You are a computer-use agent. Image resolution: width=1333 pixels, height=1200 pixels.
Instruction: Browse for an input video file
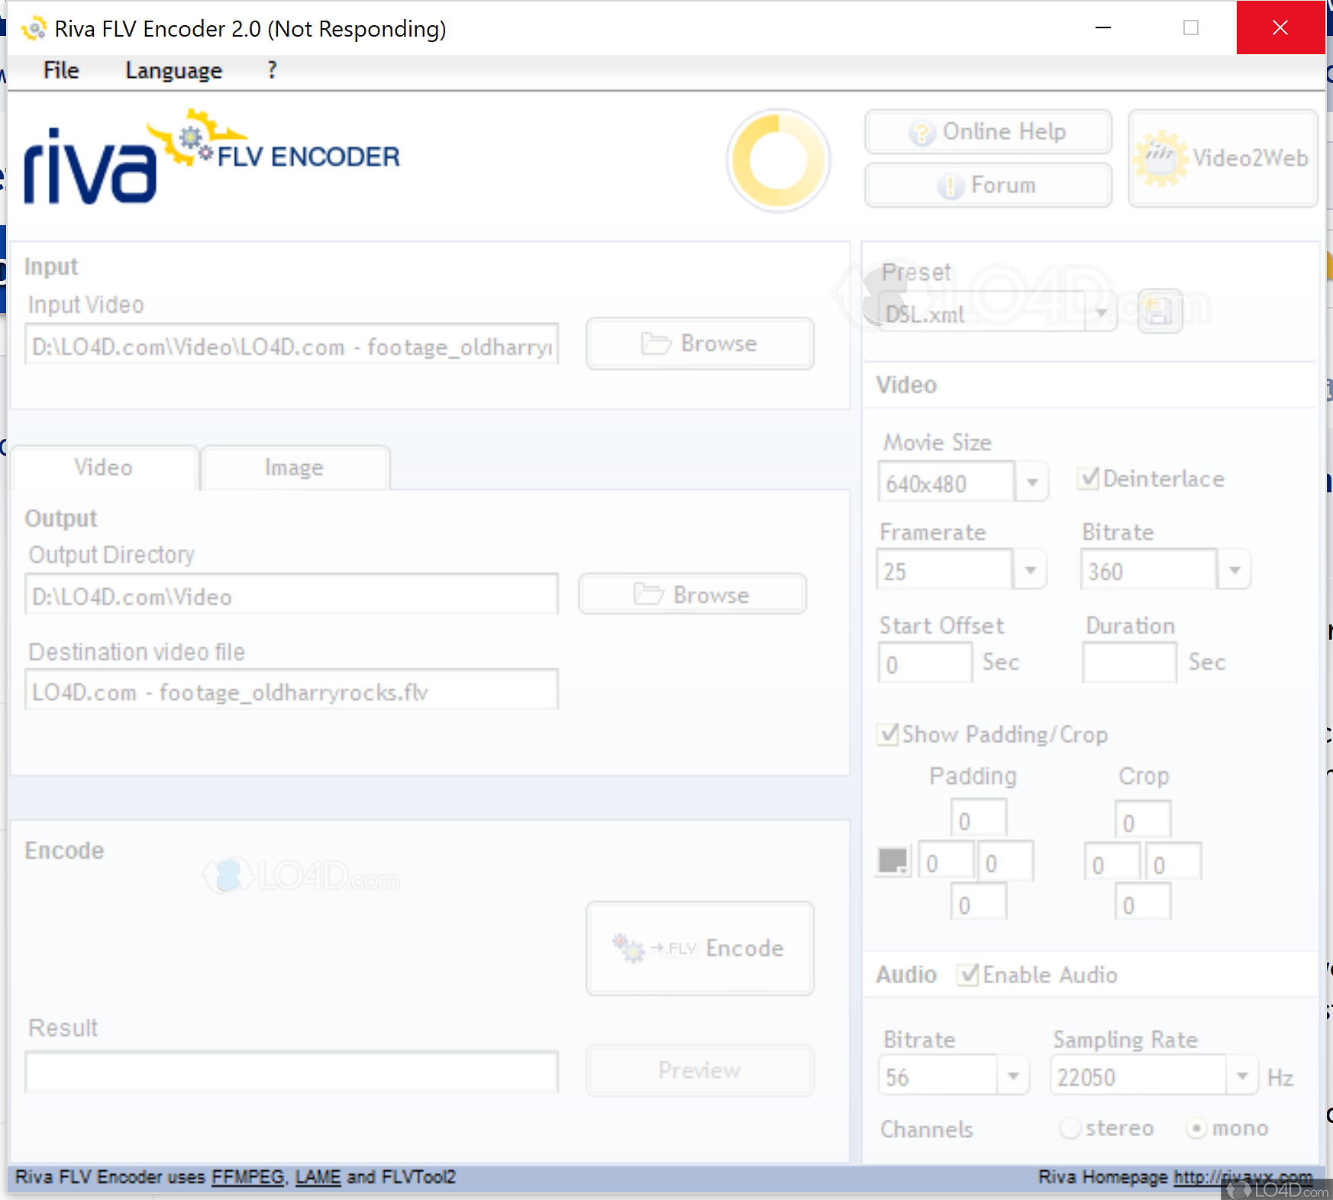point(699,344)
